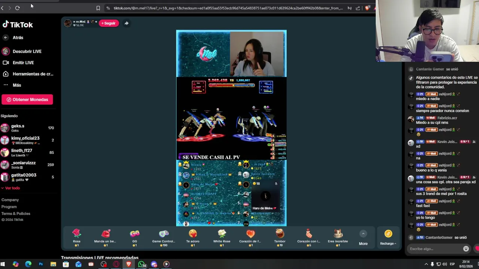Open the Recharge coins menu
Image resolution: width=479 pixels, height=269 pixels.
[x=388, y=238]
